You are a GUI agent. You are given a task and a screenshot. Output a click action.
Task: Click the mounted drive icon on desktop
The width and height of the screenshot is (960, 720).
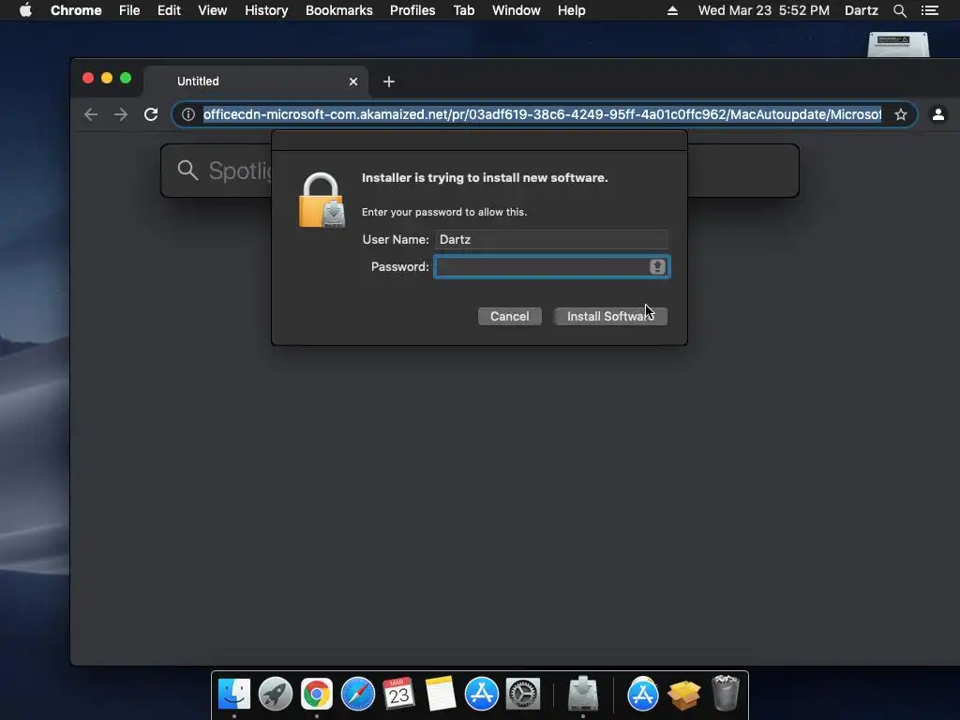[x=898, y=45]
